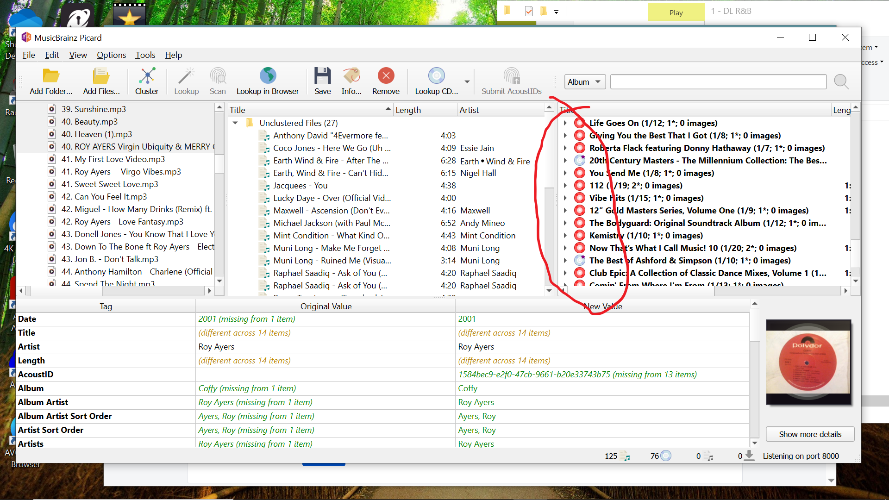Open the View menu
889x500 pixels.
(78, 55)
